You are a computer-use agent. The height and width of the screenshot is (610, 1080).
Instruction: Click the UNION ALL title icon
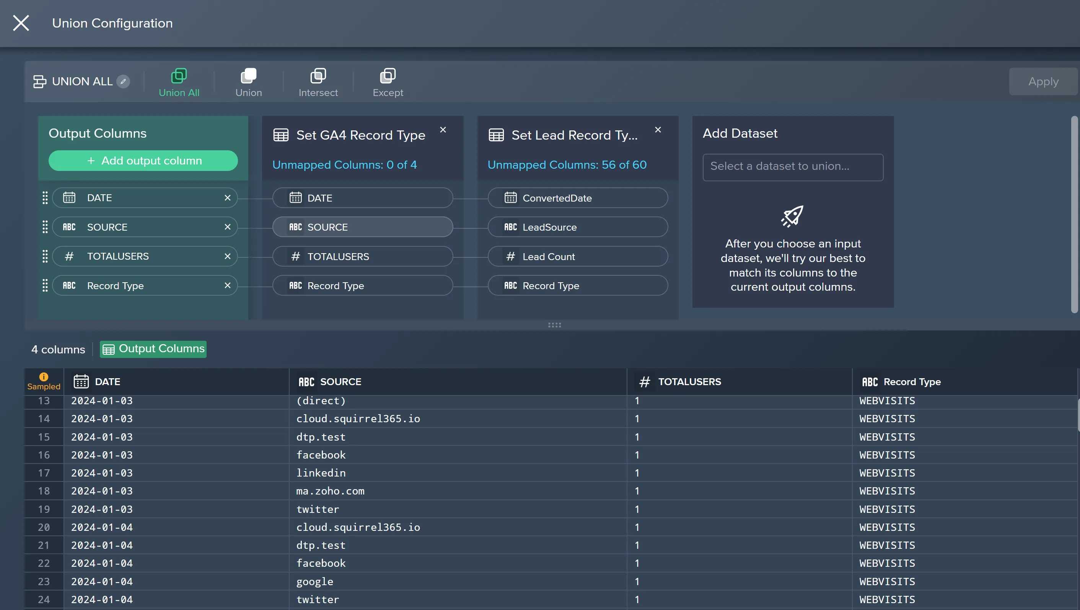39,81
